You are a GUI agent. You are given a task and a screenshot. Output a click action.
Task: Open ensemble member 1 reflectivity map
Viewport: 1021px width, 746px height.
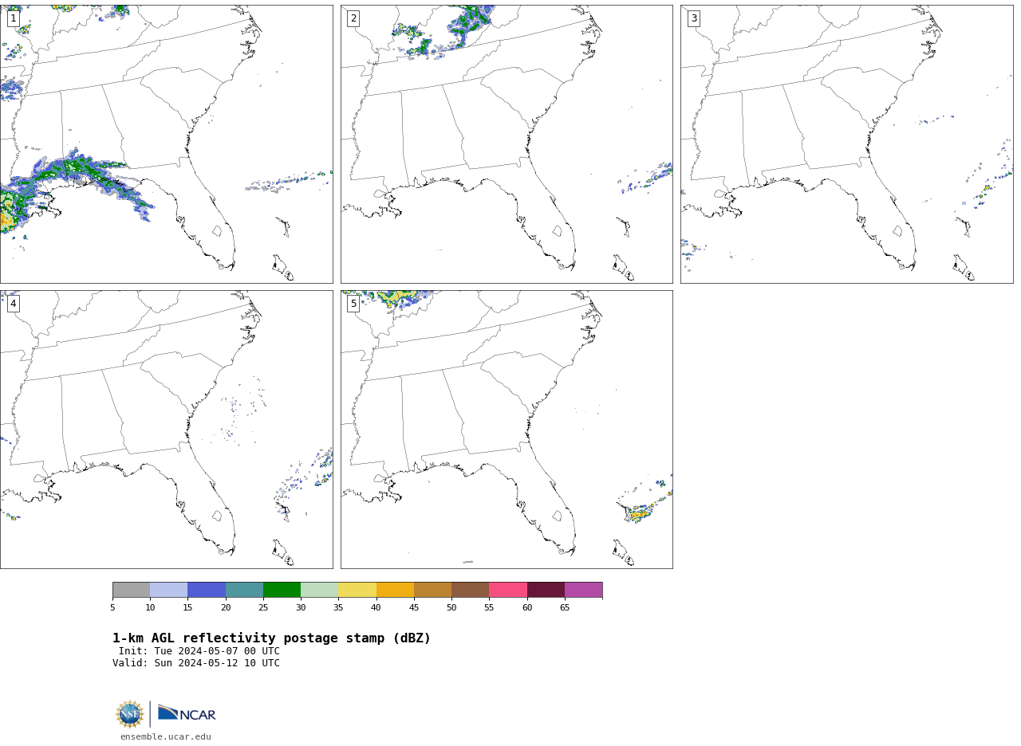point(166,144)
